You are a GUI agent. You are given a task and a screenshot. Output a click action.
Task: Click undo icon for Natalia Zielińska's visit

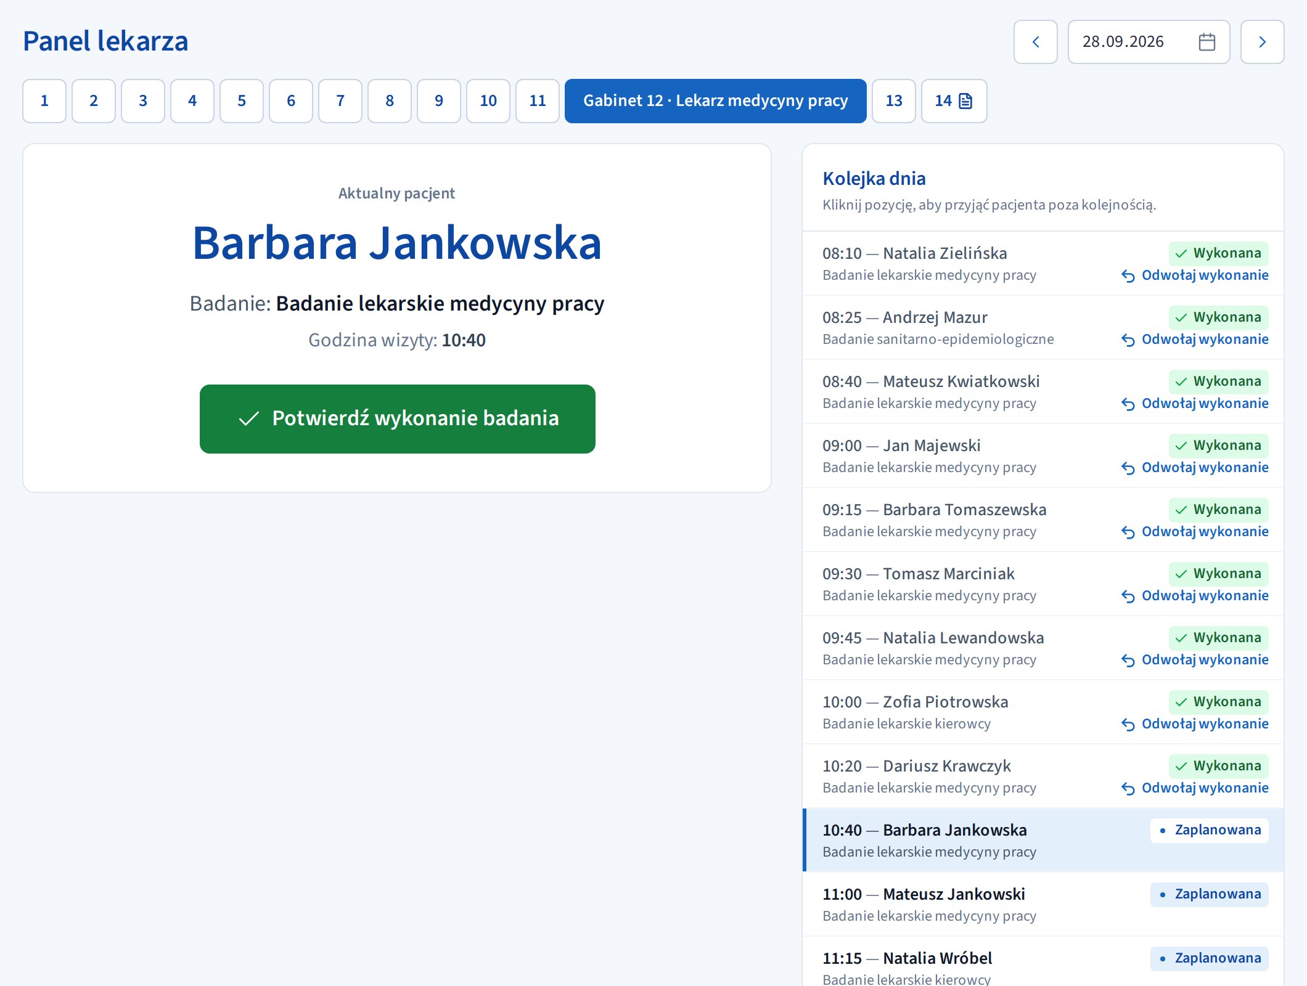1128,276
